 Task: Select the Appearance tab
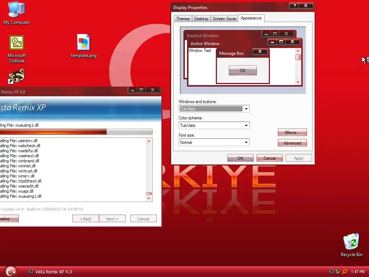tap(251, 18)
